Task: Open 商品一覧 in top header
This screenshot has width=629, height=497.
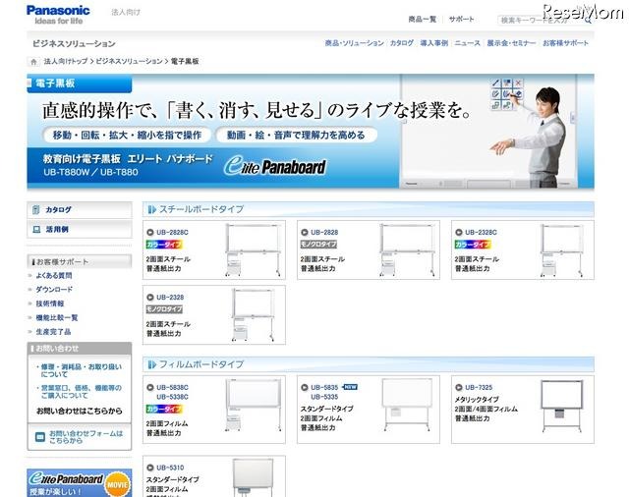Action: pyautogui.click(x=422, y=19)
